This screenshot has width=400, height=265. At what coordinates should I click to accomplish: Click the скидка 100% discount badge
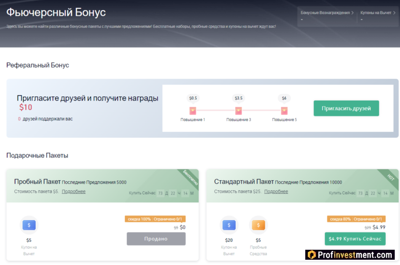pos(155,219)
